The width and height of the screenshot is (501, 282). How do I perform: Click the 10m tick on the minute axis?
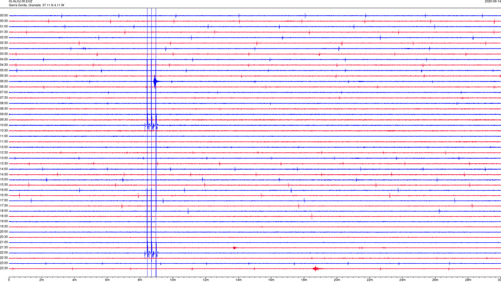point(173,280)
